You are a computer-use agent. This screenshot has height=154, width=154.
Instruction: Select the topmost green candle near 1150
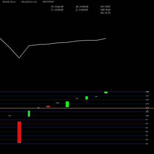106,92
